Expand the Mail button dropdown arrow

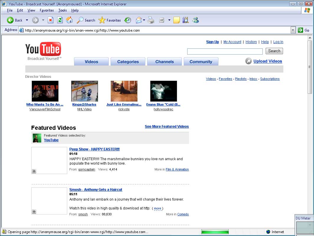click(x=144, y=20)
